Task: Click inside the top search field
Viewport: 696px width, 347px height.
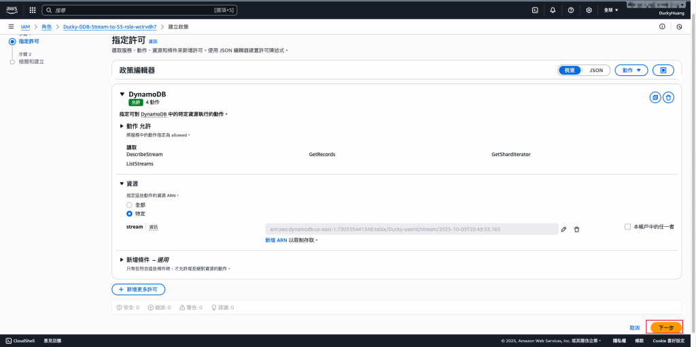Action: point(140,10)
